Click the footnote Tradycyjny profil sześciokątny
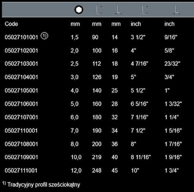The height and width of the screenshot is (192, 194). [44, 184]
